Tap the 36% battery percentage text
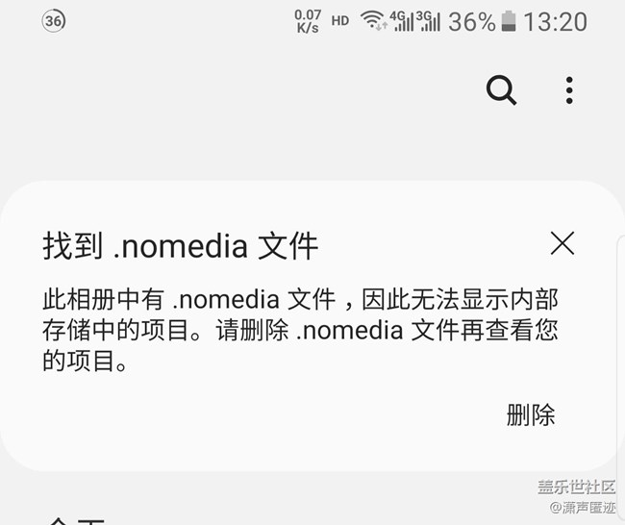The image size is (625, 525). point(471,21)
